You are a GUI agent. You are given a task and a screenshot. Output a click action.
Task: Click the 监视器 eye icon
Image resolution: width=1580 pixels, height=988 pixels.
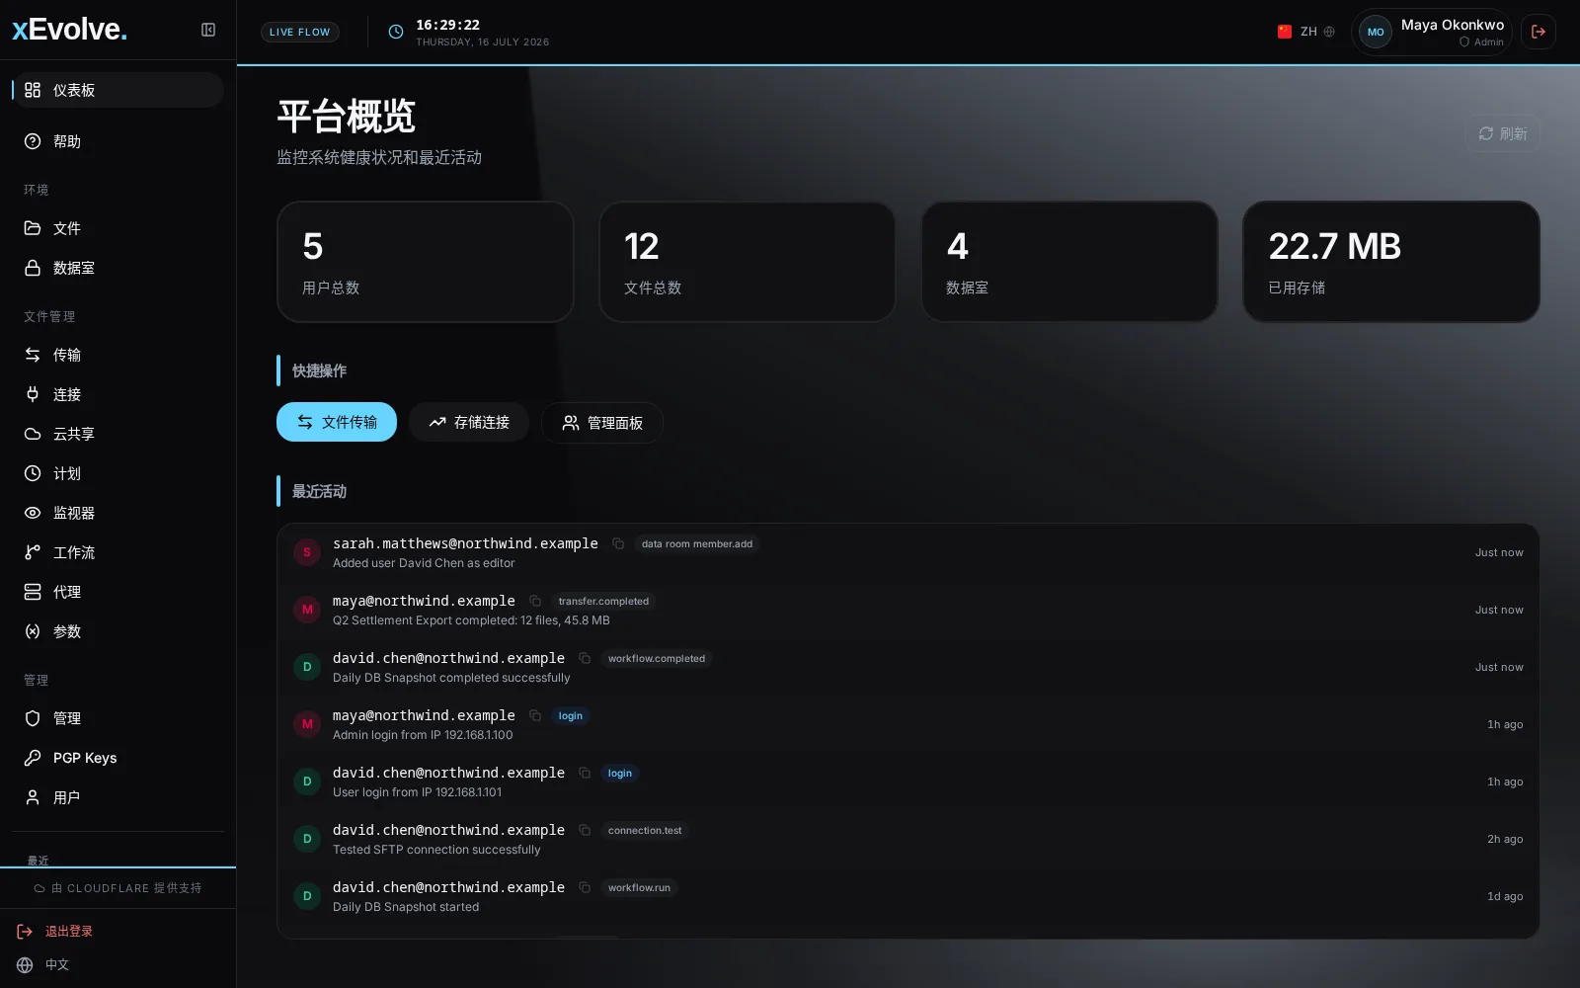33,513
